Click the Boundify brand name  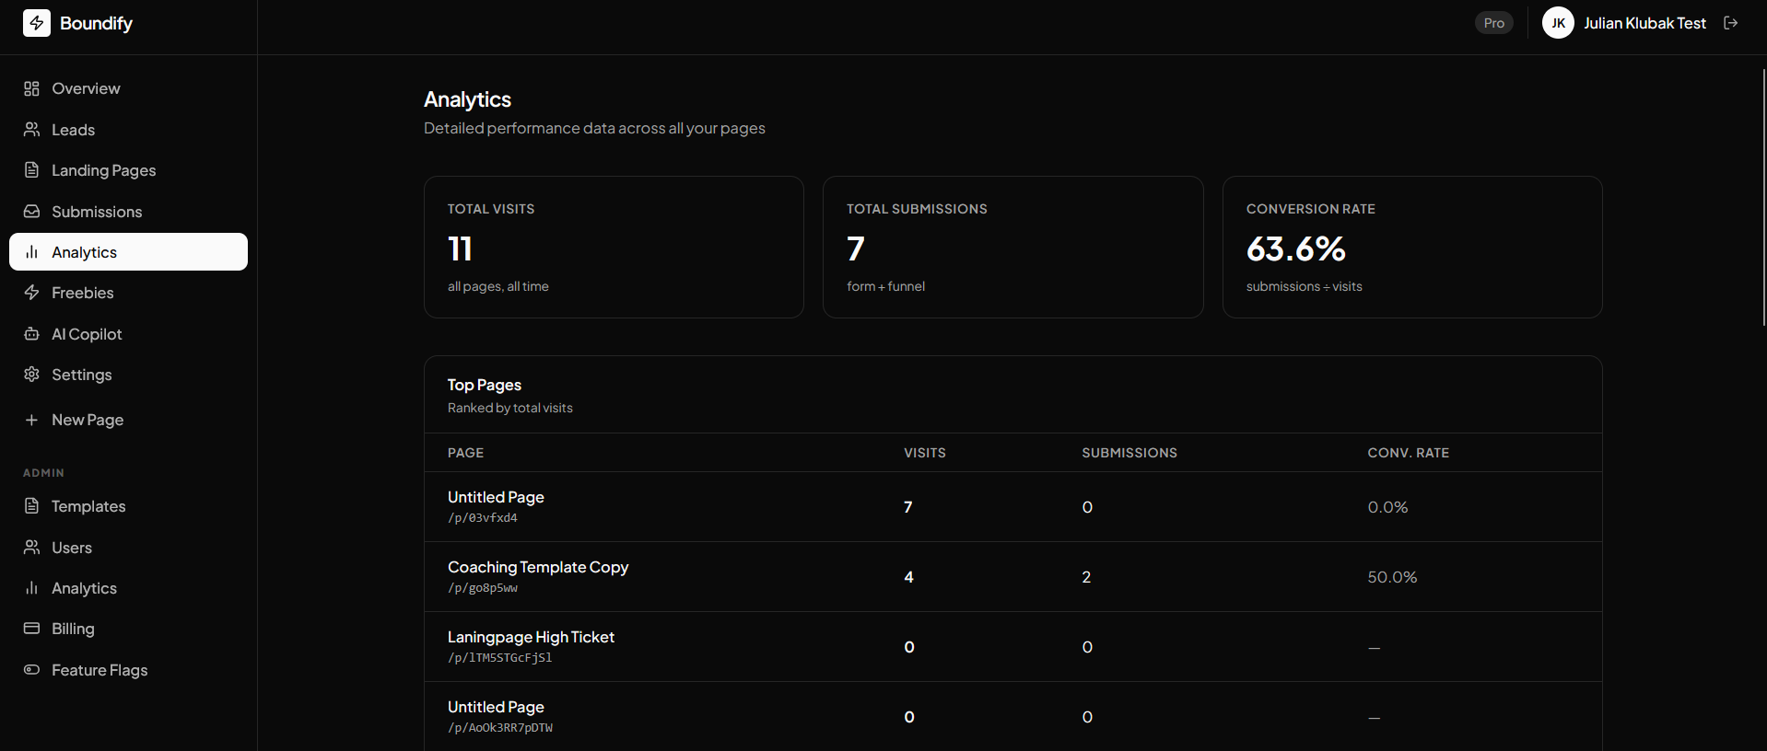pyautogui.click(x=96, y=23)
